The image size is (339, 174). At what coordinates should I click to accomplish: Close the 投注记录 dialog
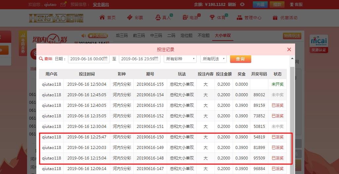click(x=289, y=49)
